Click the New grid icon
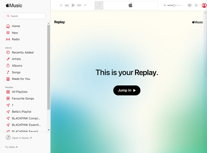207x153 pixels. (x=8, y=33)
